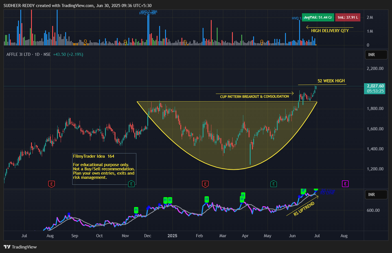Click the Mar label on time axis
The width and height of the screenshot is (392, 253).
223,236
